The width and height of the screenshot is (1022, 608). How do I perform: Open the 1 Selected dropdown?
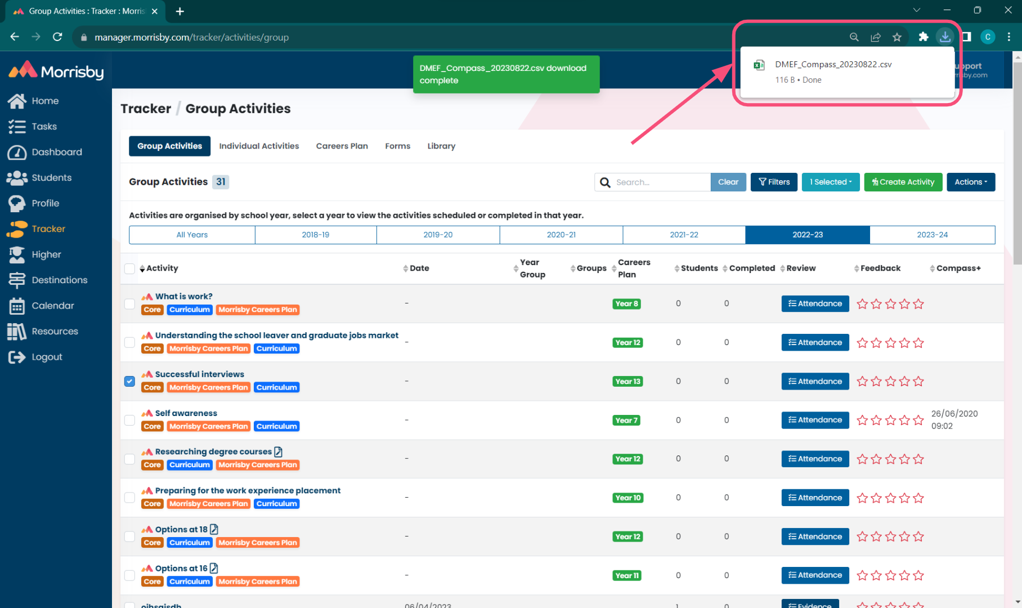[x=831, y=182]
